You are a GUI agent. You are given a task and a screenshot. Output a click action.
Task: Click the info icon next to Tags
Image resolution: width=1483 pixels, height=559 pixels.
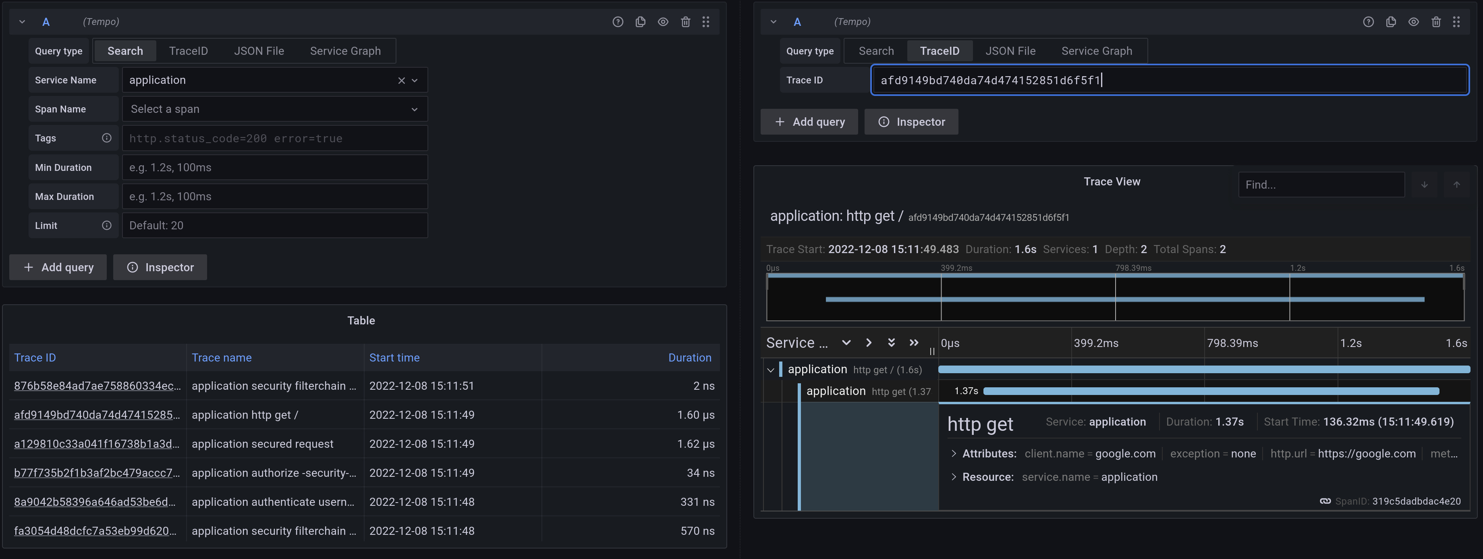point(106,137)
